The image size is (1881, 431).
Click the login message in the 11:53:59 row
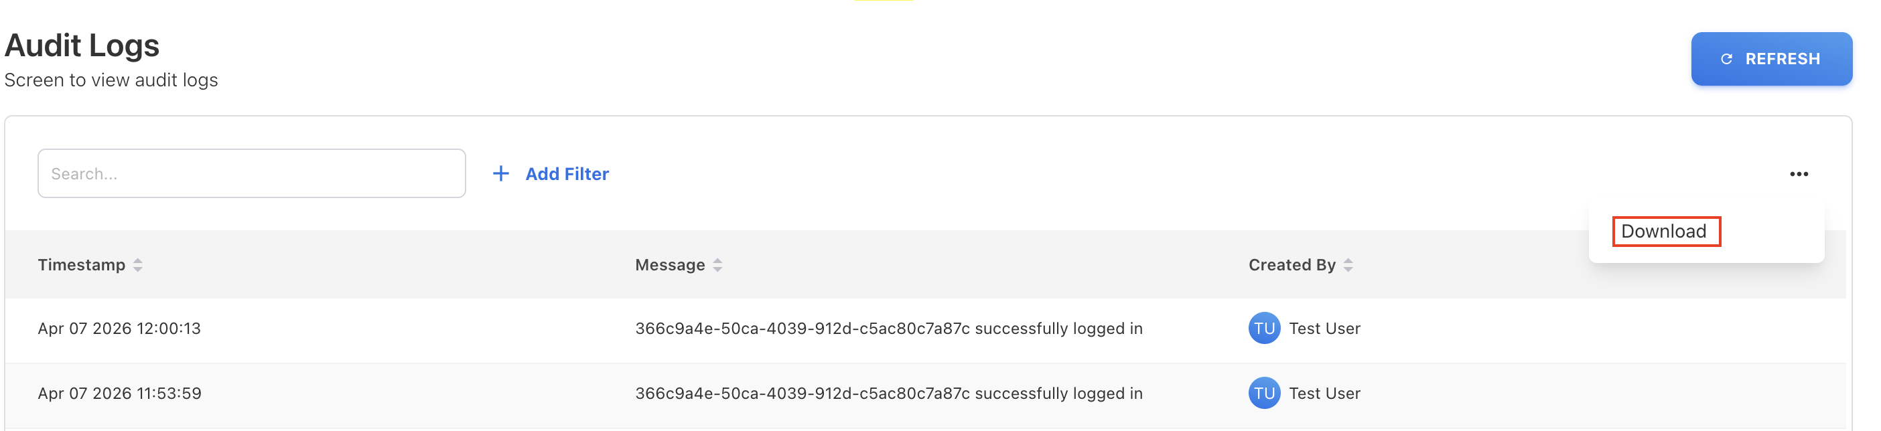[889, 393]
